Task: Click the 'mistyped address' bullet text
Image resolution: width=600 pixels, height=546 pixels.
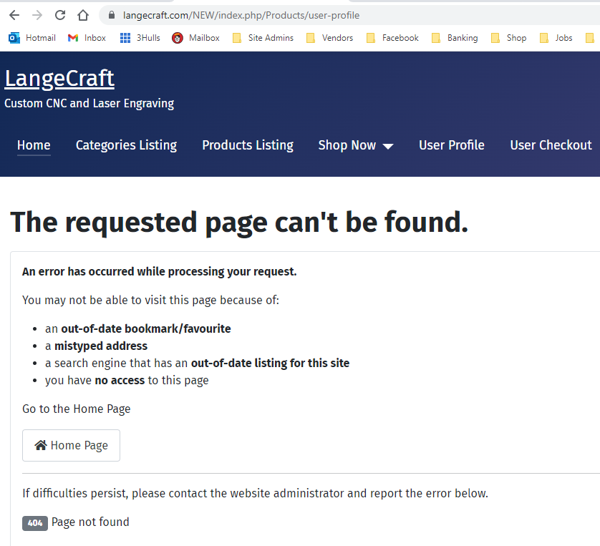Action: pos(101,346)
